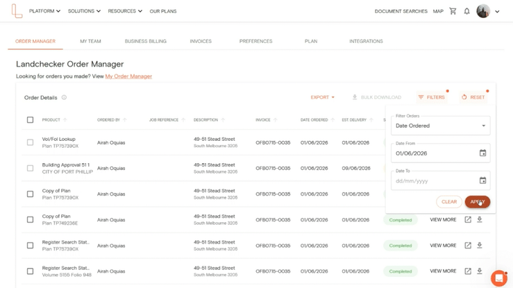The height and width of the screenshot is (288, 513).
Task: Click the Clear filter button
Action: coord(449,202)
